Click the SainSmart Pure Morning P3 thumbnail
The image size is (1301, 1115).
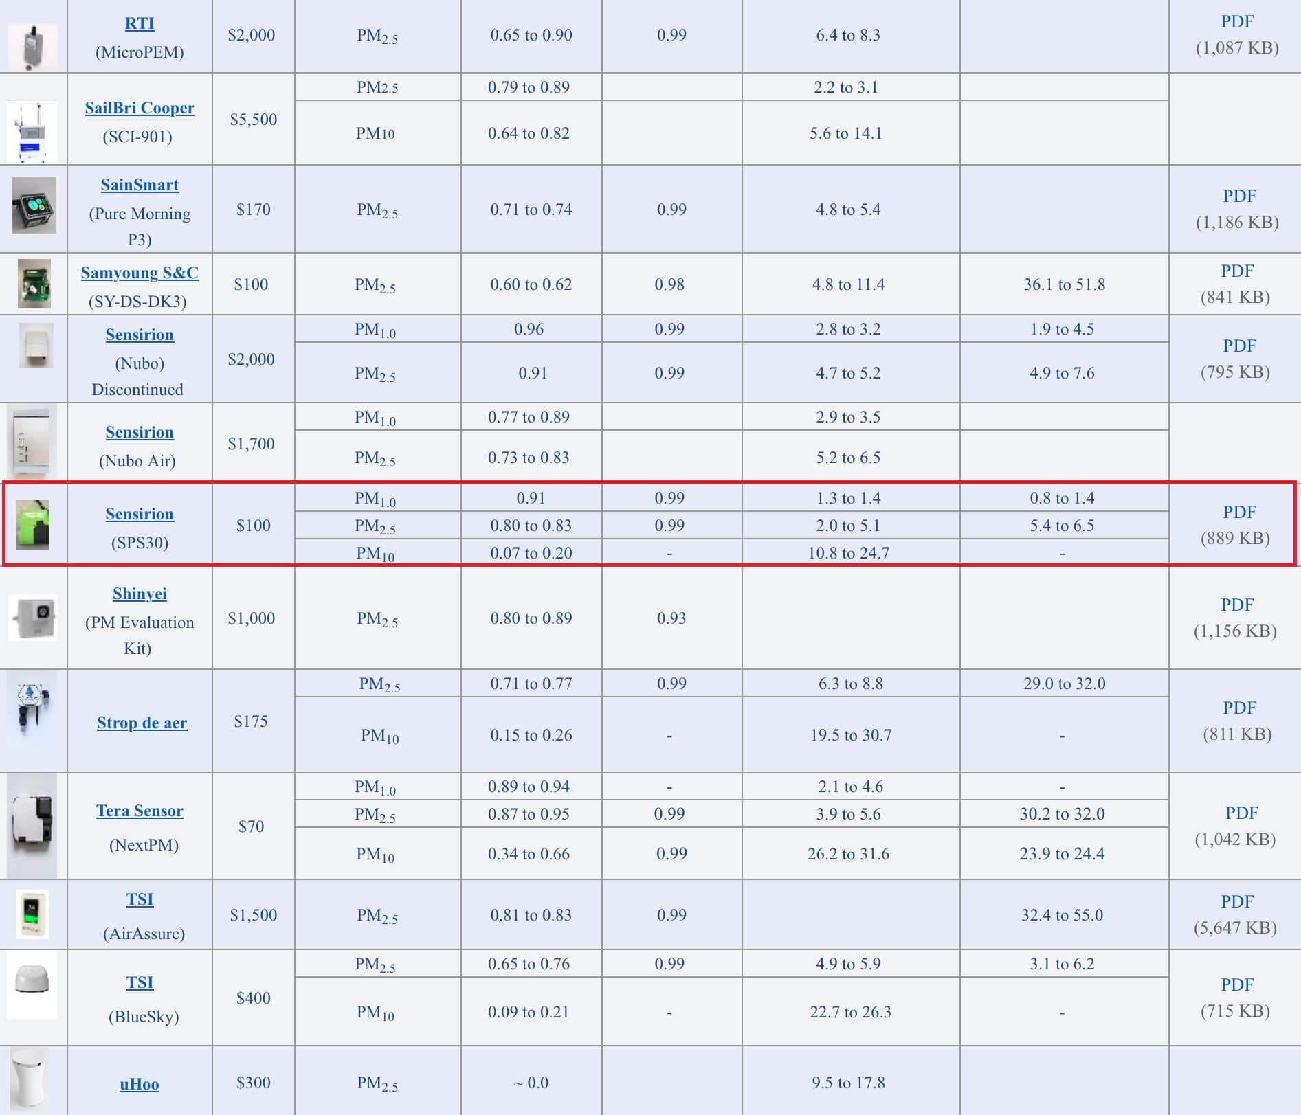[34, 205]
